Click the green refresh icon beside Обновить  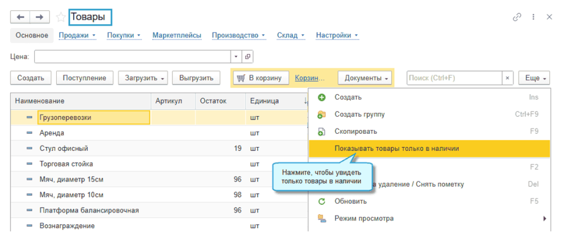pyautogui.click(x=322, y=201)
